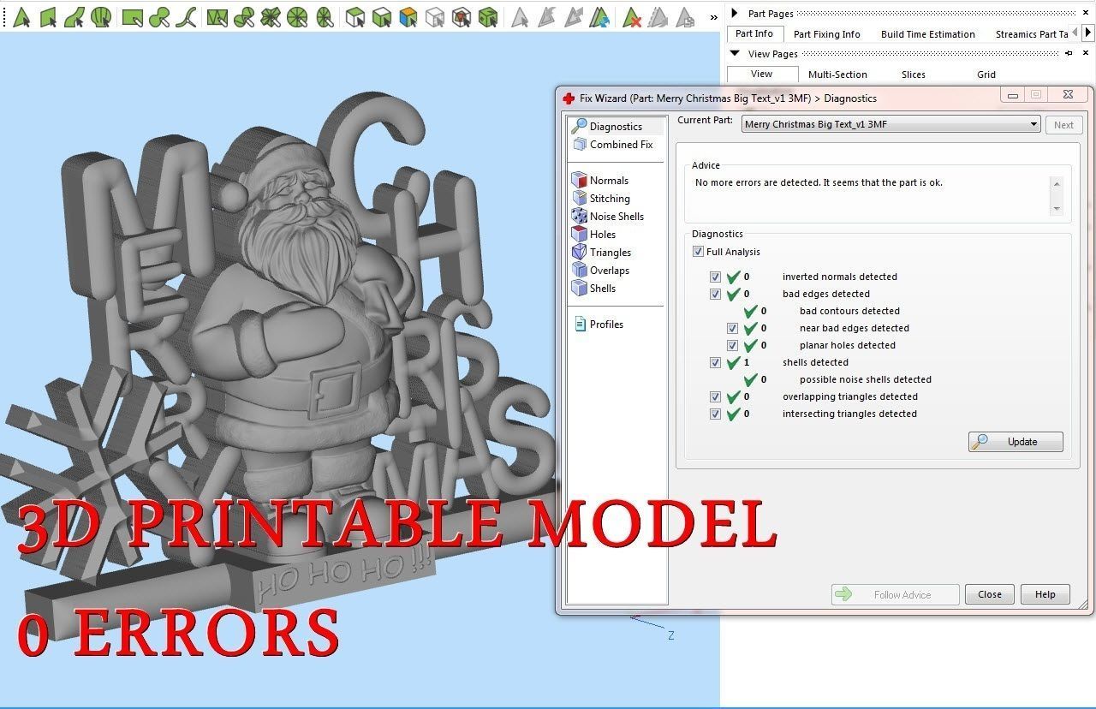The width and height of the screenshot is (1096, 709).
Task: Select the second surface-selection tool with cursor
Action: (x=48, y=16)
